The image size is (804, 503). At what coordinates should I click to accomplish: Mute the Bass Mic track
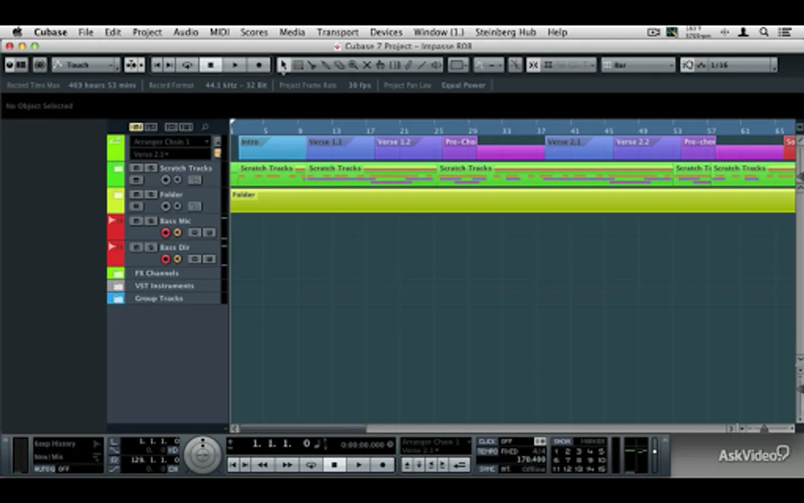pyautogui.click(x=136, y=221)
